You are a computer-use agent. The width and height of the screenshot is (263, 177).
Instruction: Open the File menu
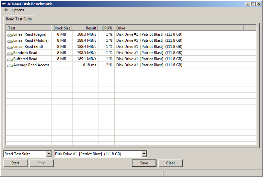point(5,10)
